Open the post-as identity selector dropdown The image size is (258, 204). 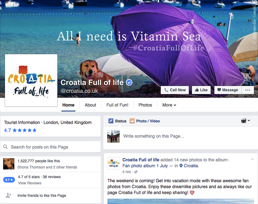click(x=246, y=121)
